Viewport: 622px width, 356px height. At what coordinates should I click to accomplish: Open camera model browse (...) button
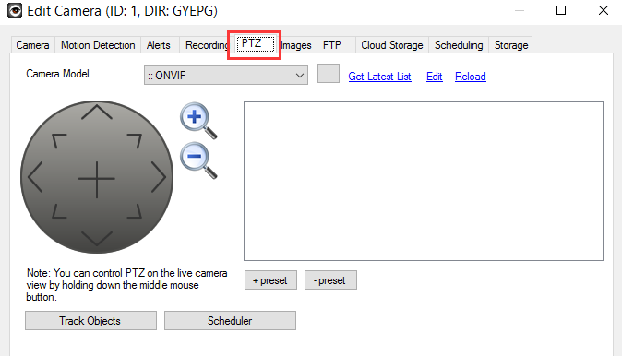pos(328,74)
